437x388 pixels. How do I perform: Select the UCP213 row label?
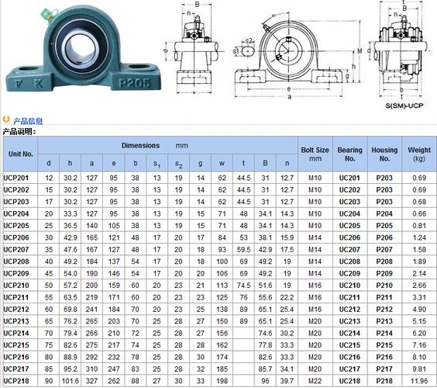click(x=16, y=321)
